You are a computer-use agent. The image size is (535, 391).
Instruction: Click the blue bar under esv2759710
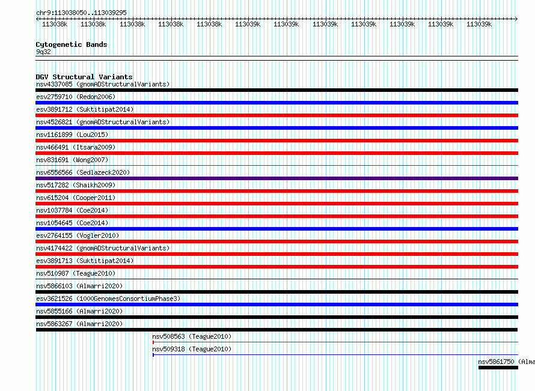click(x=277, y=103)
